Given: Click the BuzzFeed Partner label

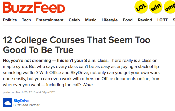Looking at the screenshot, I should point(26,105).
